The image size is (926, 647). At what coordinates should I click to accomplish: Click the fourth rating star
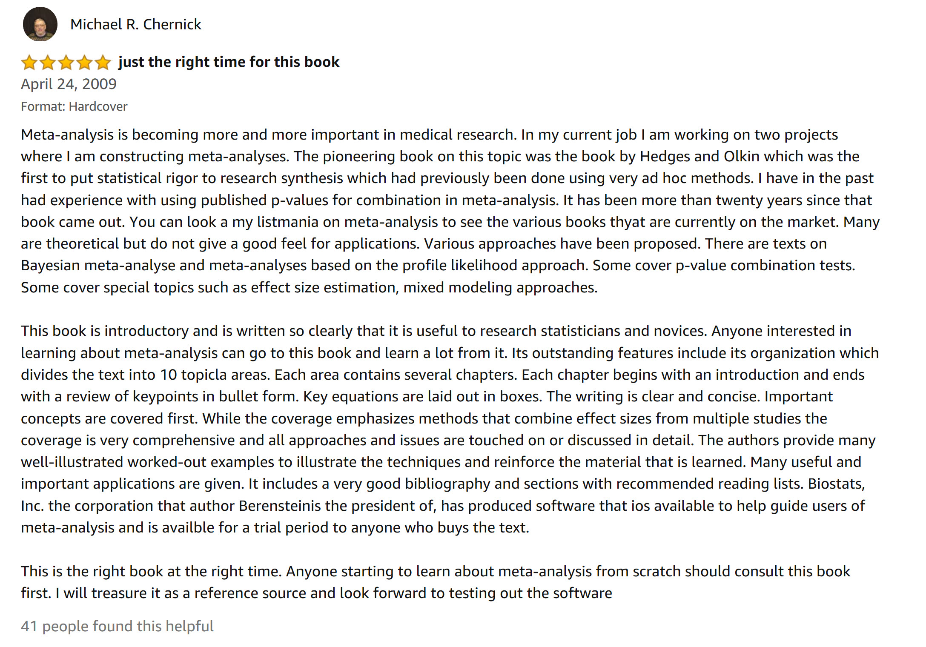[x=84, y=63]
